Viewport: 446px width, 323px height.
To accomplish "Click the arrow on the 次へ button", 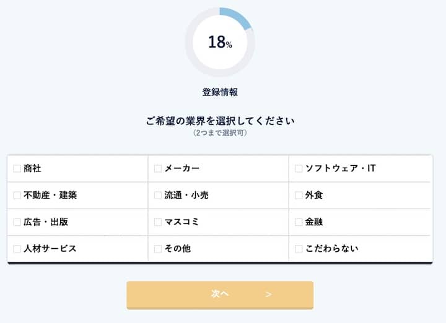I will coord(268,295).
